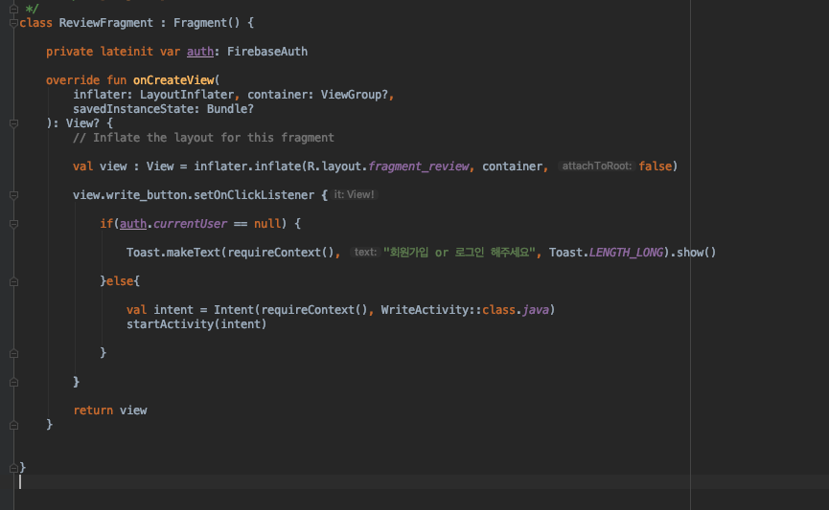This screenshot has width=829, height=510.
Task: Click the 'else' keyword
Action: click(120, 281)
